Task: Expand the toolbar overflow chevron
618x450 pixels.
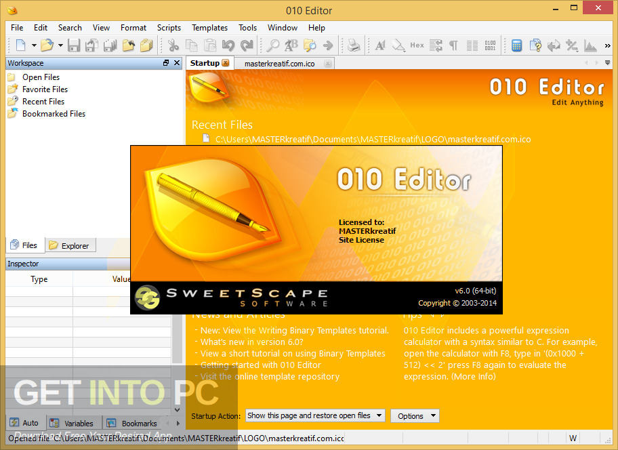Action: pyautogui.click(x=607, y=45)
